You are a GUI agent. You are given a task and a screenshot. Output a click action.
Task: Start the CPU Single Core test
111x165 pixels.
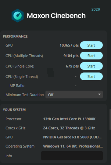[x=91, y=66]
